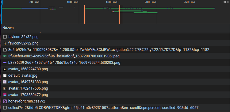
Task: Select the collect?v=2&tid=G-CDRWKZTDEX request name
Action: click(103, 108)
